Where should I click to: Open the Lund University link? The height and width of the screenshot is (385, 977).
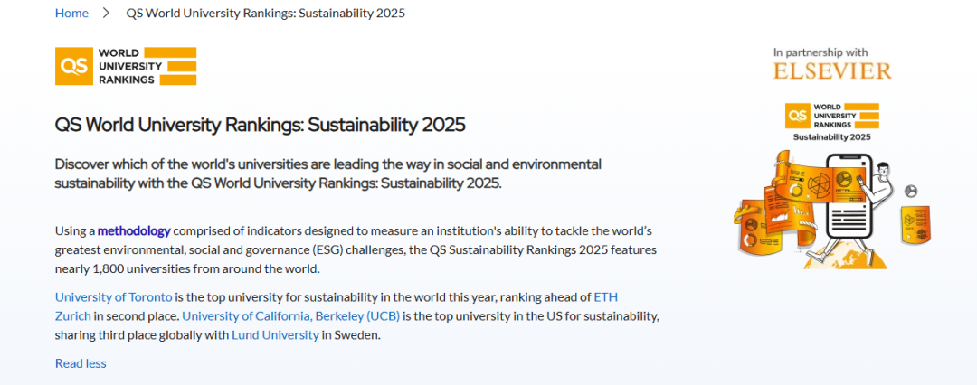[275, 335]
